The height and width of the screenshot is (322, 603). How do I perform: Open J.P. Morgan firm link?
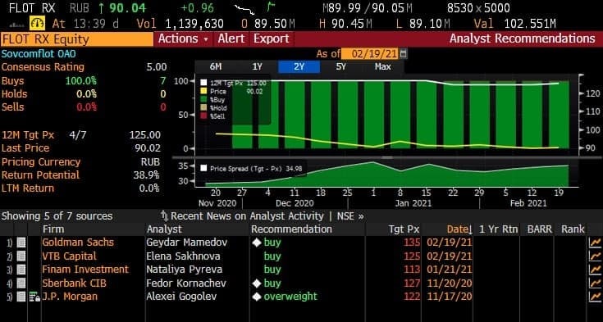[70, 297]
